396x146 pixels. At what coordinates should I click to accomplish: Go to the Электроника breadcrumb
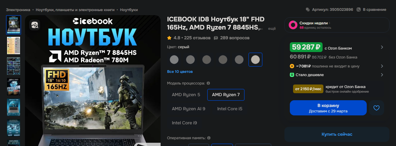(18, 10)
